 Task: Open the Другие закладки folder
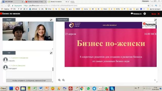click(154, 9)
